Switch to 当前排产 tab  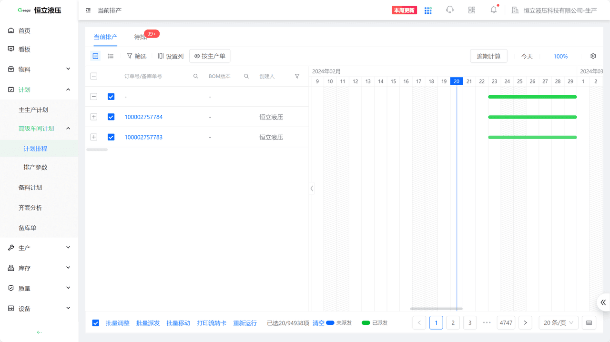pyautogui.click(x=105, y=37)
